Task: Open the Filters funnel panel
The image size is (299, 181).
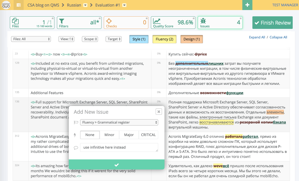Action: click(79, 23)
